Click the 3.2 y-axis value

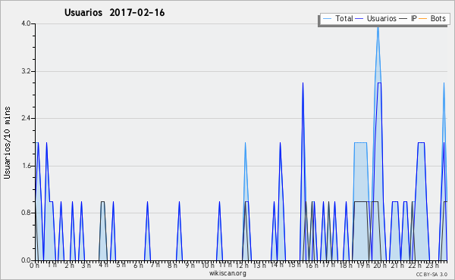coord(26,71)
